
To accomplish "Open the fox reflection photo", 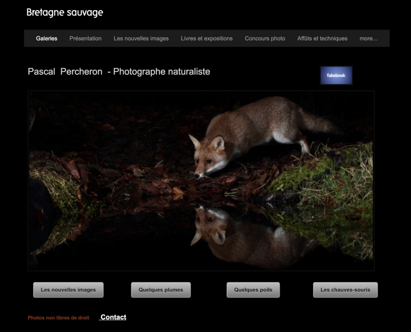I will (201, 181).
